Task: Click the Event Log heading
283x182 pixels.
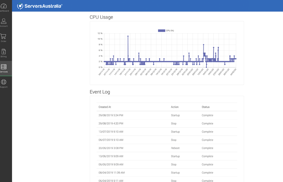Action: (x=100, y=92)
